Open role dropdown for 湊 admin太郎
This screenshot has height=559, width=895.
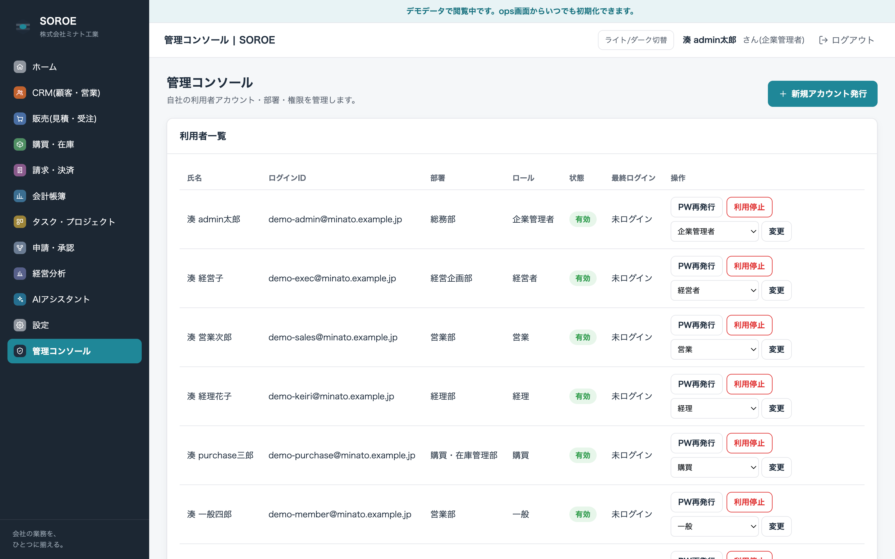[714, 231]
